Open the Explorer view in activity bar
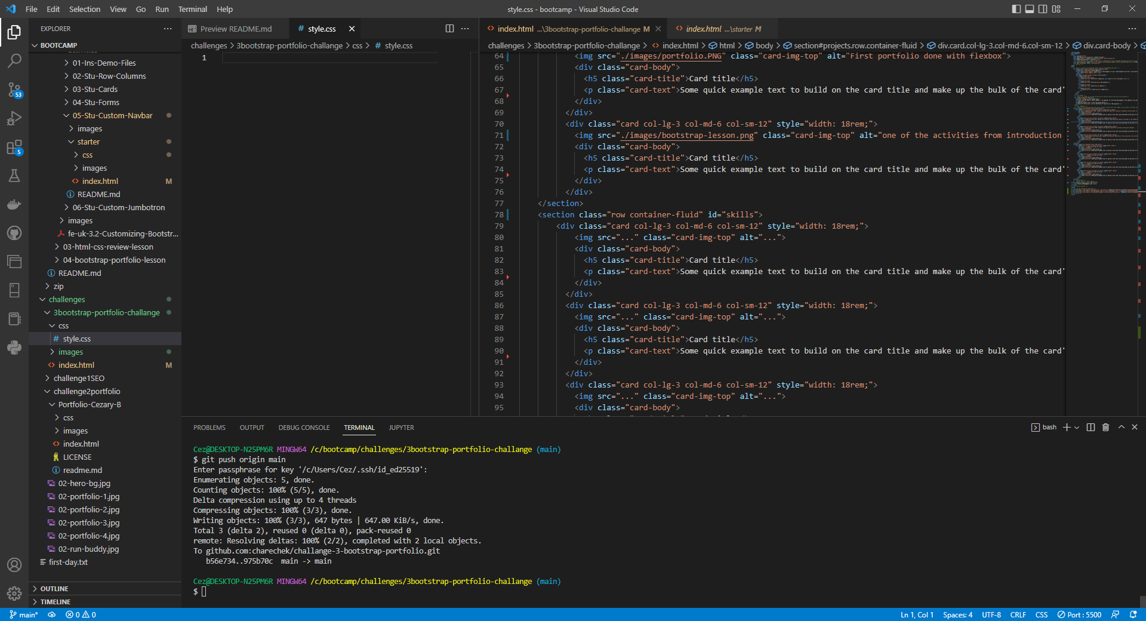 coord(14,32)
